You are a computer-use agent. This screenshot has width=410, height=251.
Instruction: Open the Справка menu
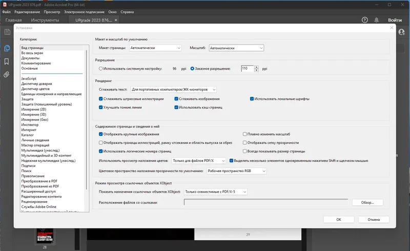tap(127, 12)
